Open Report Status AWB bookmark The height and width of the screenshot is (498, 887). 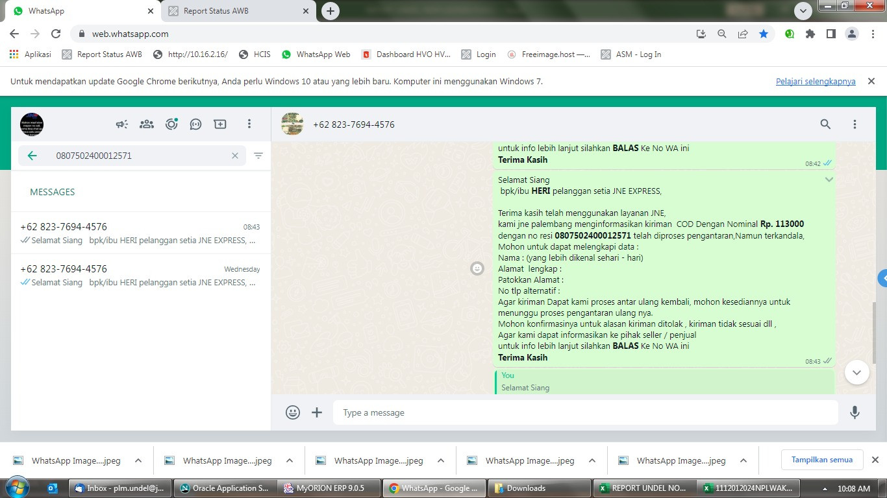(x=102, y=54)
